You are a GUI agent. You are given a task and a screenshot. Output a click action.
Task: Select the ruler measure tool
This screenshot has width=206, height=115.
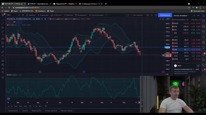[3, 52]
